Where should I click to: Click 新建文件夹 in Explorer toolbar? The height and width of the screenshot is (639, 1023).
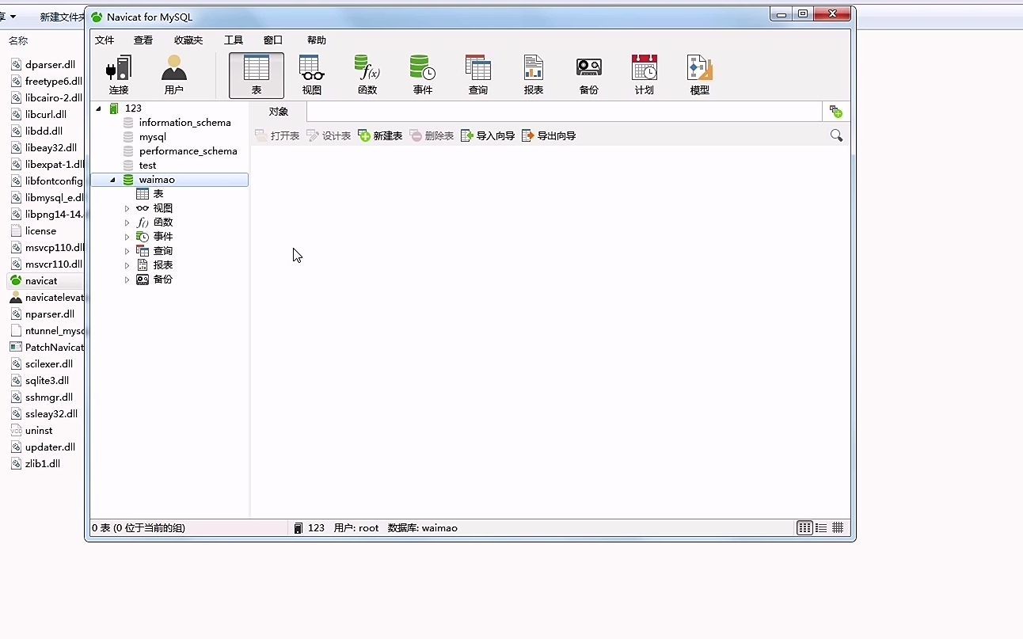click(62, 17)
